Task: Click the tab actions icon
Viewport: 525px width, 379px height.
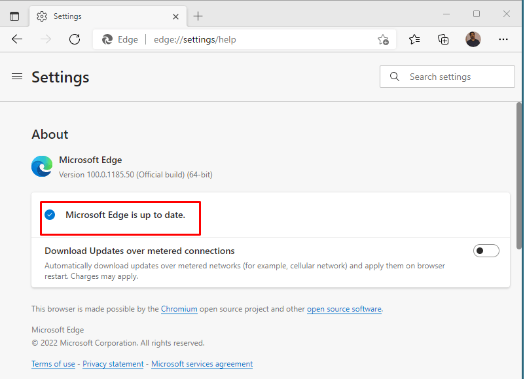Action: (14, 16)
